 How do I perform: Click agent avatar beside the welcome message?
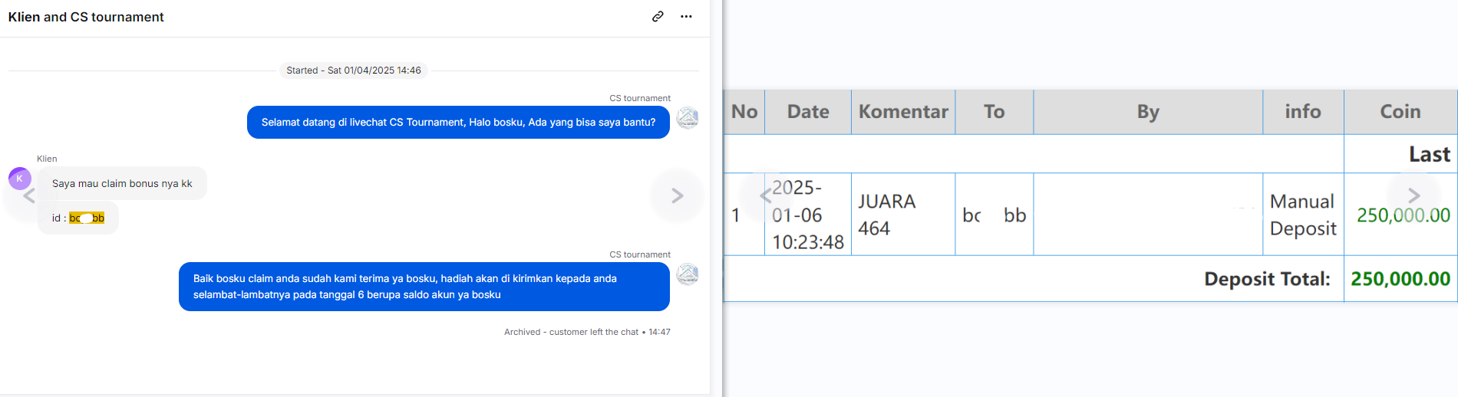688,117
